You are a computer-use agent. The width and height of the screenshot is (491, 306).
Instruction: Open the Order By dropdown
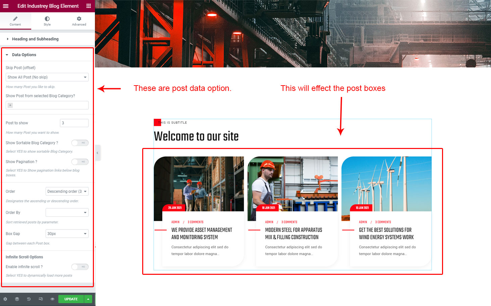(x=67, y=212)
